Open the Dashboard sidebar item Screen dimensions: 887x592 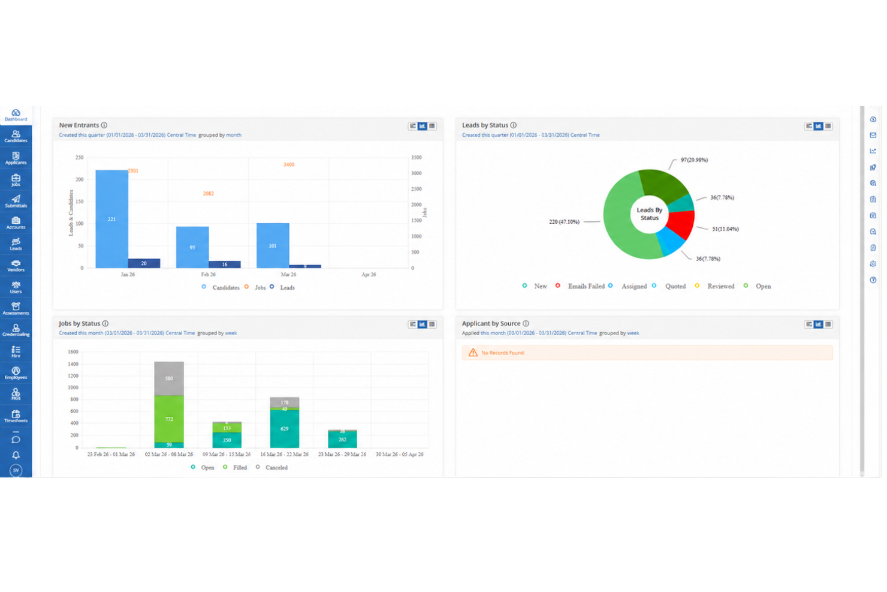[x=16, y=115]
